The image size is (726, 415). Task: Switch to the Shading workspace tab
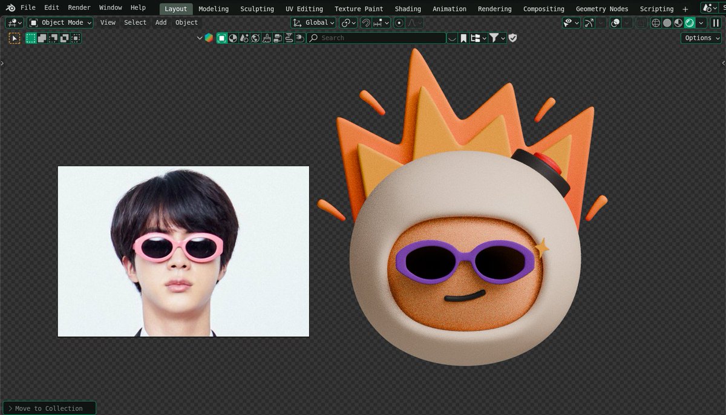(x=408, y=8)
